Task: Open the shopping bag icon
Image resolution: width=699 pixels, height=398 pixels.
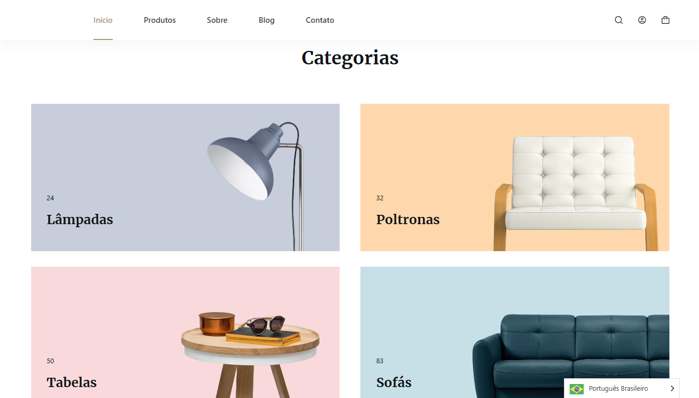Action: click(x=665, y=20)
